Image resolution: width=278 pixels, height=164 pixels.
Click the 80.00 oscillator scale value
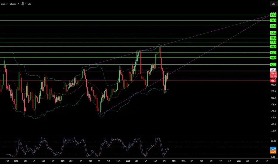[274, 141]
